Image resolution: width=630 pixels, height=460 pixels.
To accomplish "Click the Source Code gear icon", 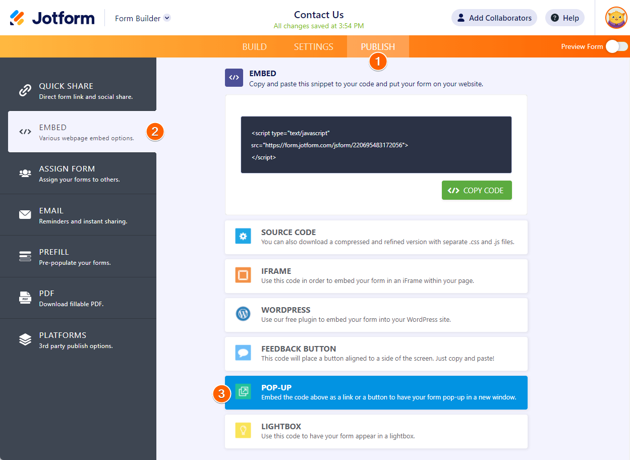I will click(243, 237).
